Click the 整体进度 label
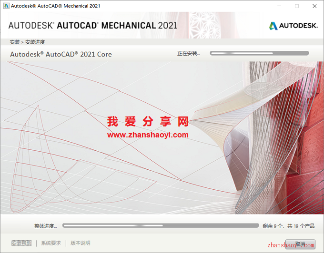This screenshot has width=324, height=253. click(x=45, y=226)
